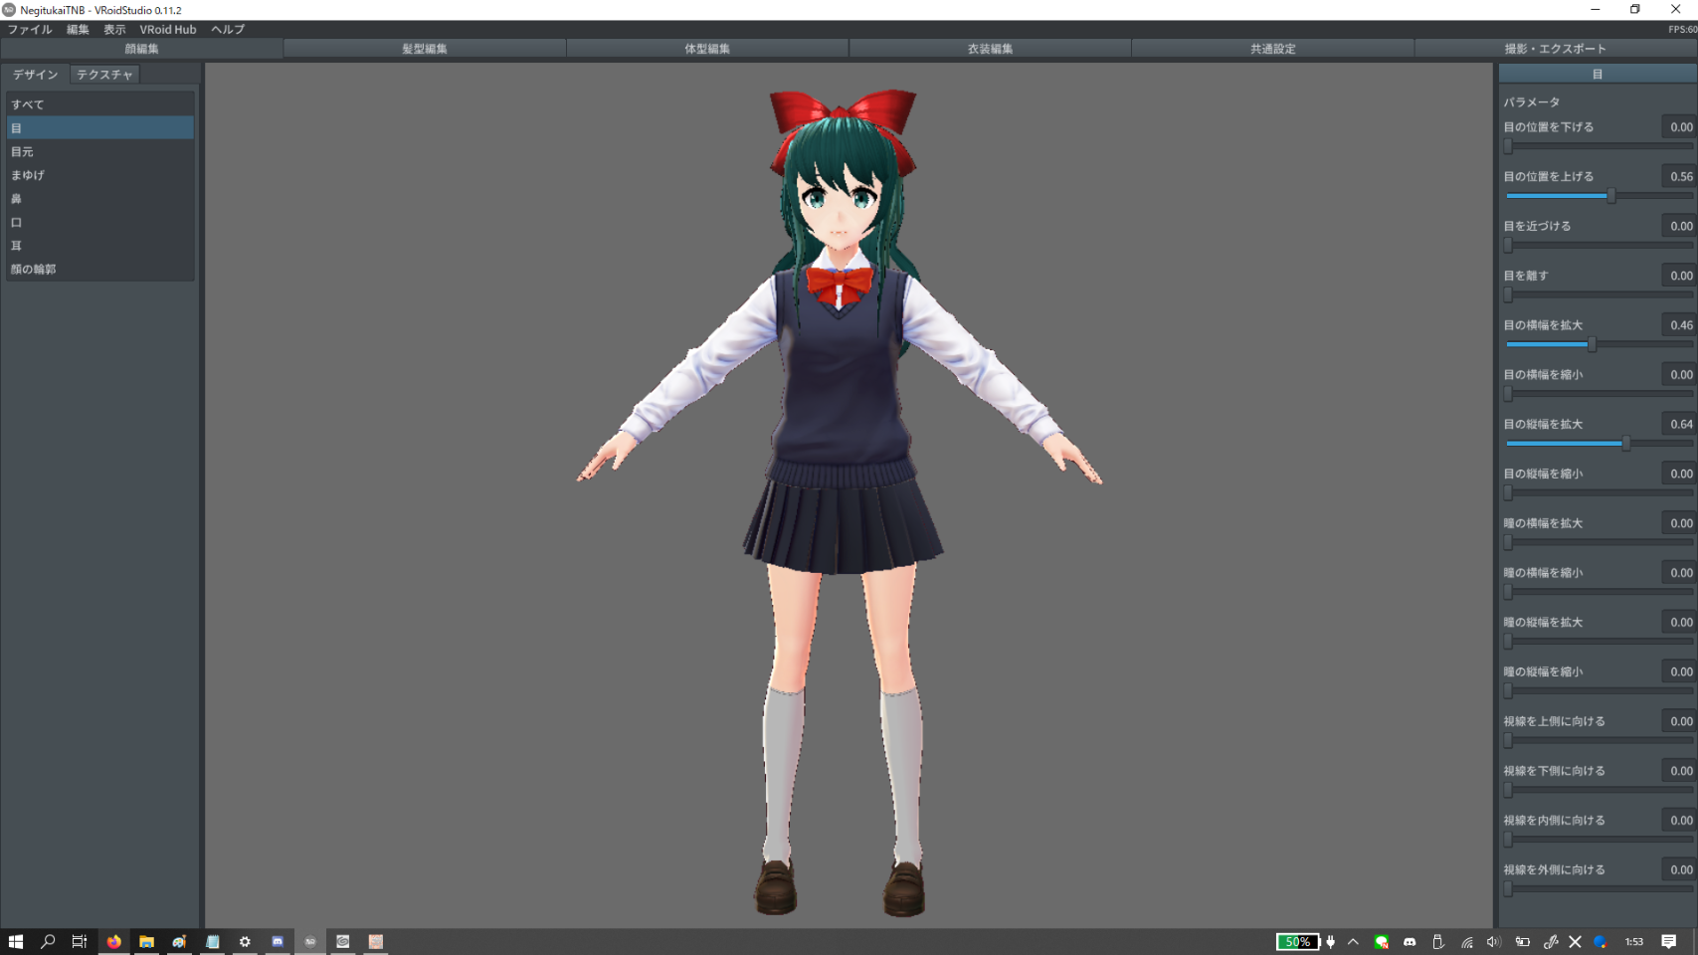
Task: Open Firefox from the taskbar
Action: pos(113,941)
